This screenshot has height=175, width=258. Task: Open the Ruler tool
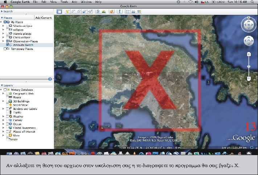click(x=120, y=12)
